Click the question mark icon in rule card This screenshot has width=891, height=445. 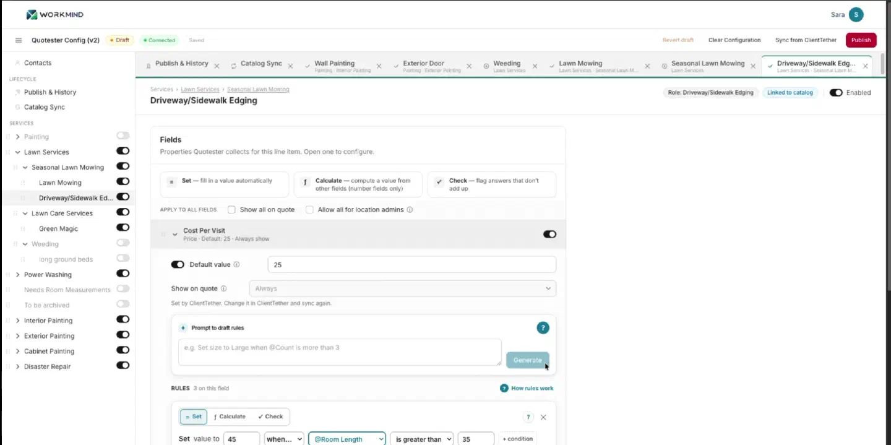528,417
